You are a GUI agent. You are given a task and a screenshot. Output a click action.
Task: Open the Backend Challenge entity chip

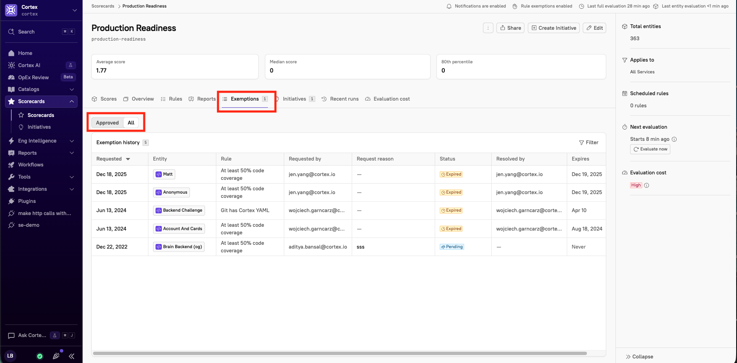pyautogui.click(x=179, y=210)
